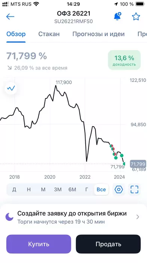This screenshot has width=147, height=263.
Task: Open the Прогнозы и идеи tab
Action: pyautogui.click(x=98, y=34)
